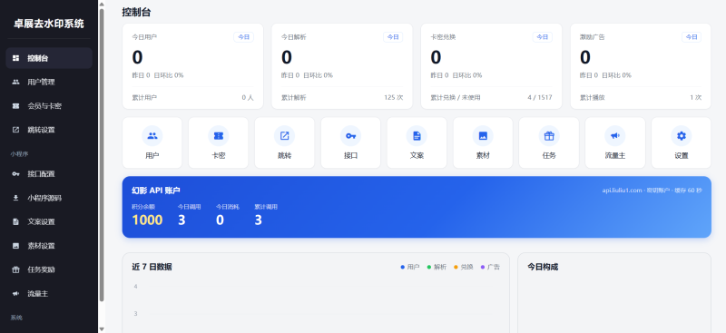Click the 流量主 megaphone icon in sidebar
Screen dimensions: 726x333
coord(15,294)
